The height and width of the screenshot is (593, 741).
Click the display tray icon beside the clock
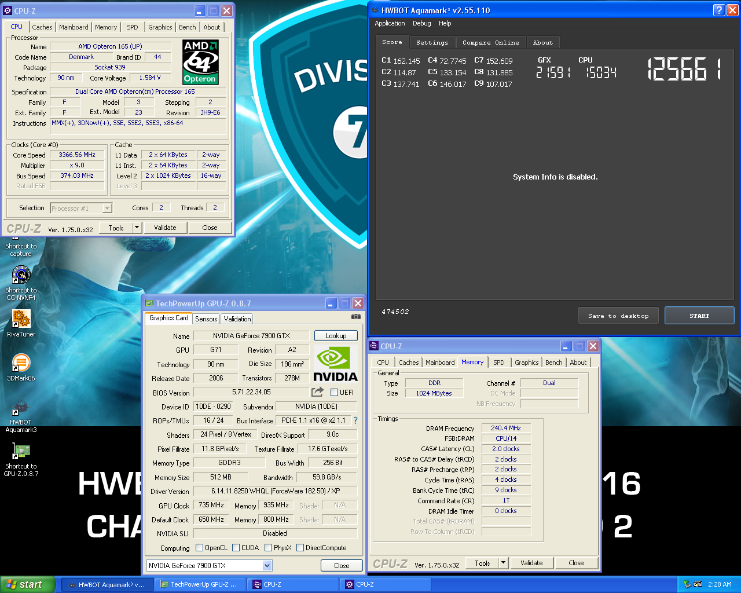click(x=698, y=584)
